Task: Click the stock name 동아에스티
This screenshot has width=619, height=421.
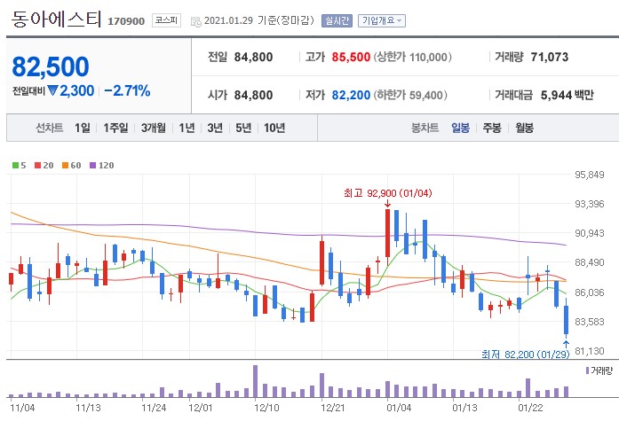Action: 57,19
